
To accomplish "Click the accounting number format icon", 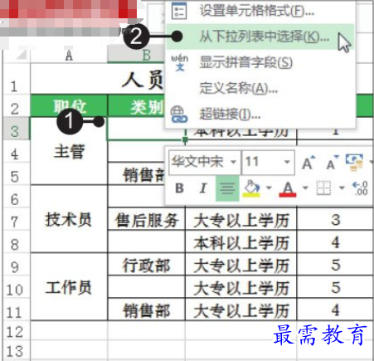I will (x=354, y=162).
